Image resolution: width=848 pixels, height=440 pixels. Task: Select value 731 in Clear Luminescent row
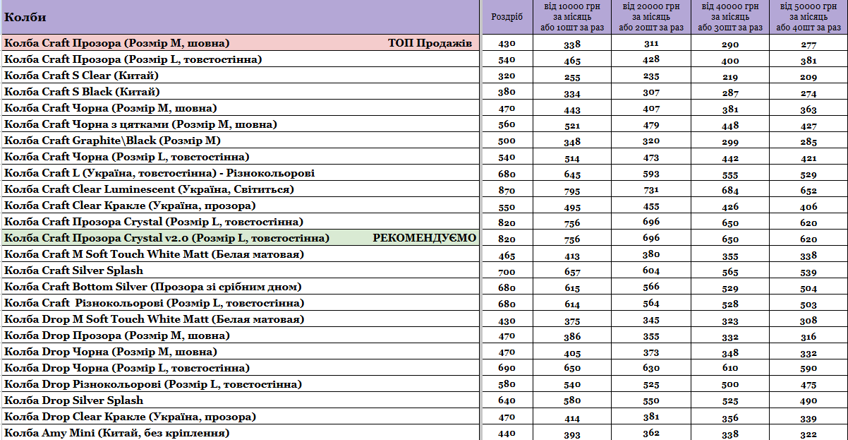click(x=651, y=190)
